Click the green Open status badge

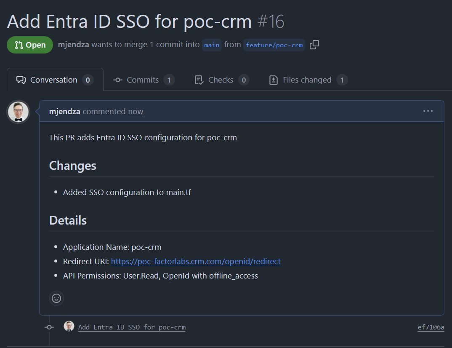pos(30,45)
